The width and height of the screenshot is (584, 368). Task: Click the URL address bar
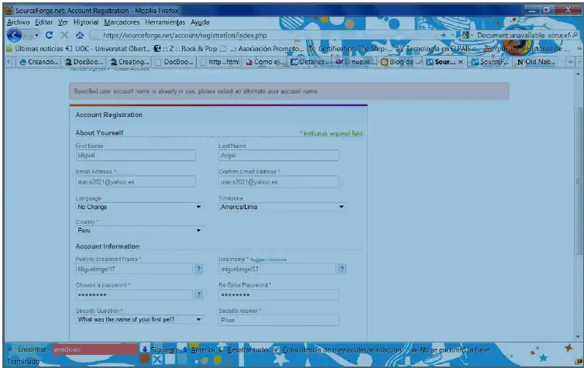(264, 36)
